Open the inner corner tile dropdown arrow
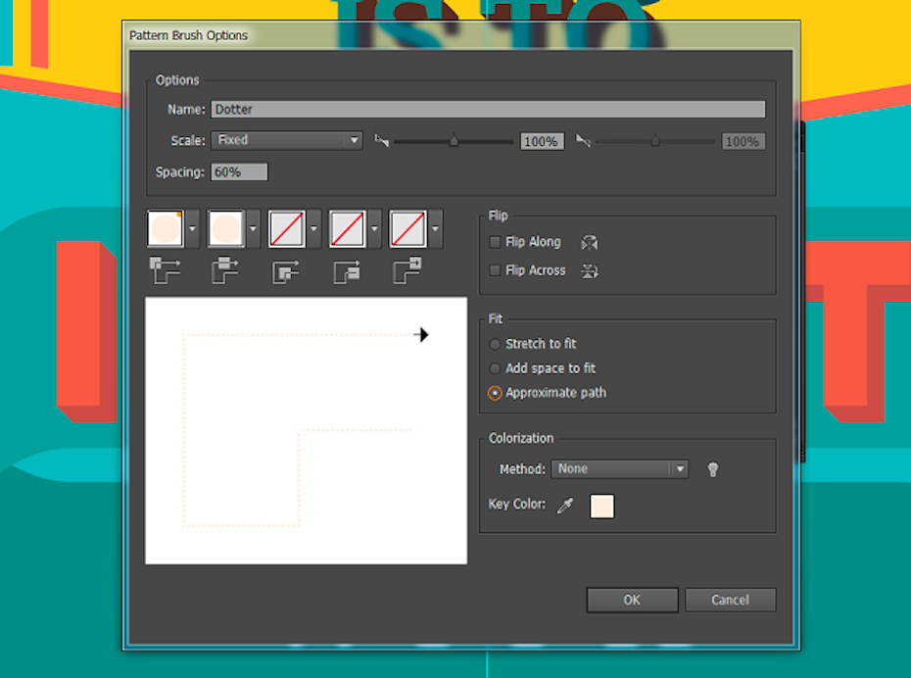The height and width of the screenshot is (678, 911). pos(314,229)
